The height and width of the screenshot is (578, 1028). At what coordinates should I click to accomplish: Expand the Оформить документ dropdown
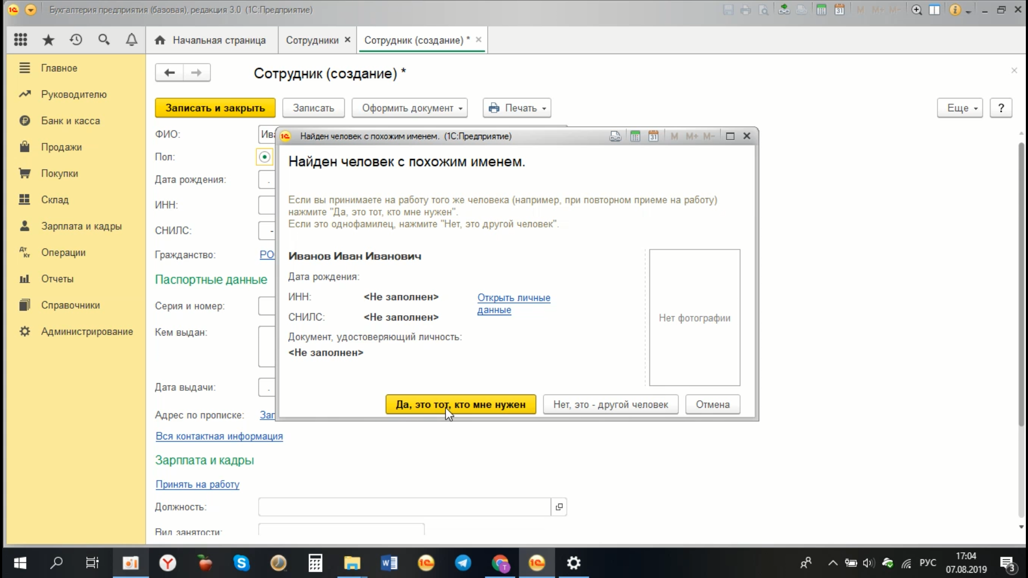point(410,108)
